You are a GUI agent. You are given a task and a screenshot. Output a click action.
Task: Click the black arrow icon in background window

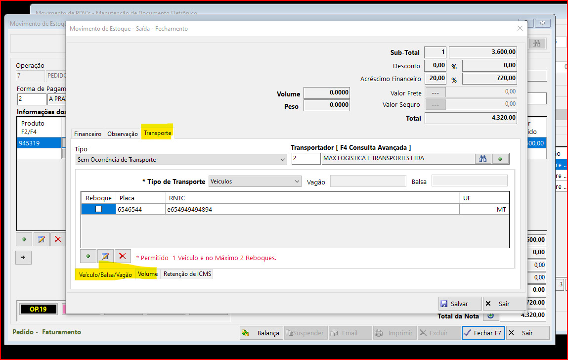click(24, 257)
